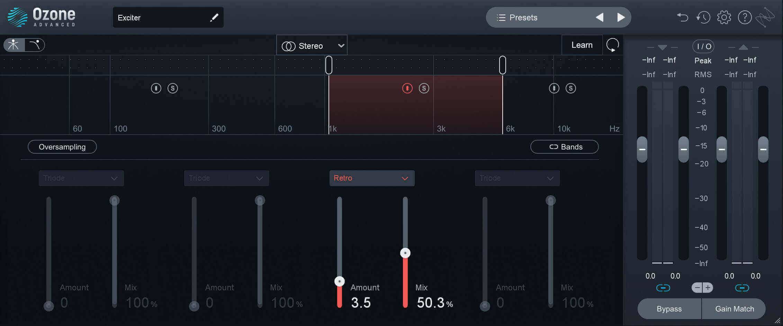Click the Retro band Mix slider knob
Screen dimensions: 783x326
[405, 253]
